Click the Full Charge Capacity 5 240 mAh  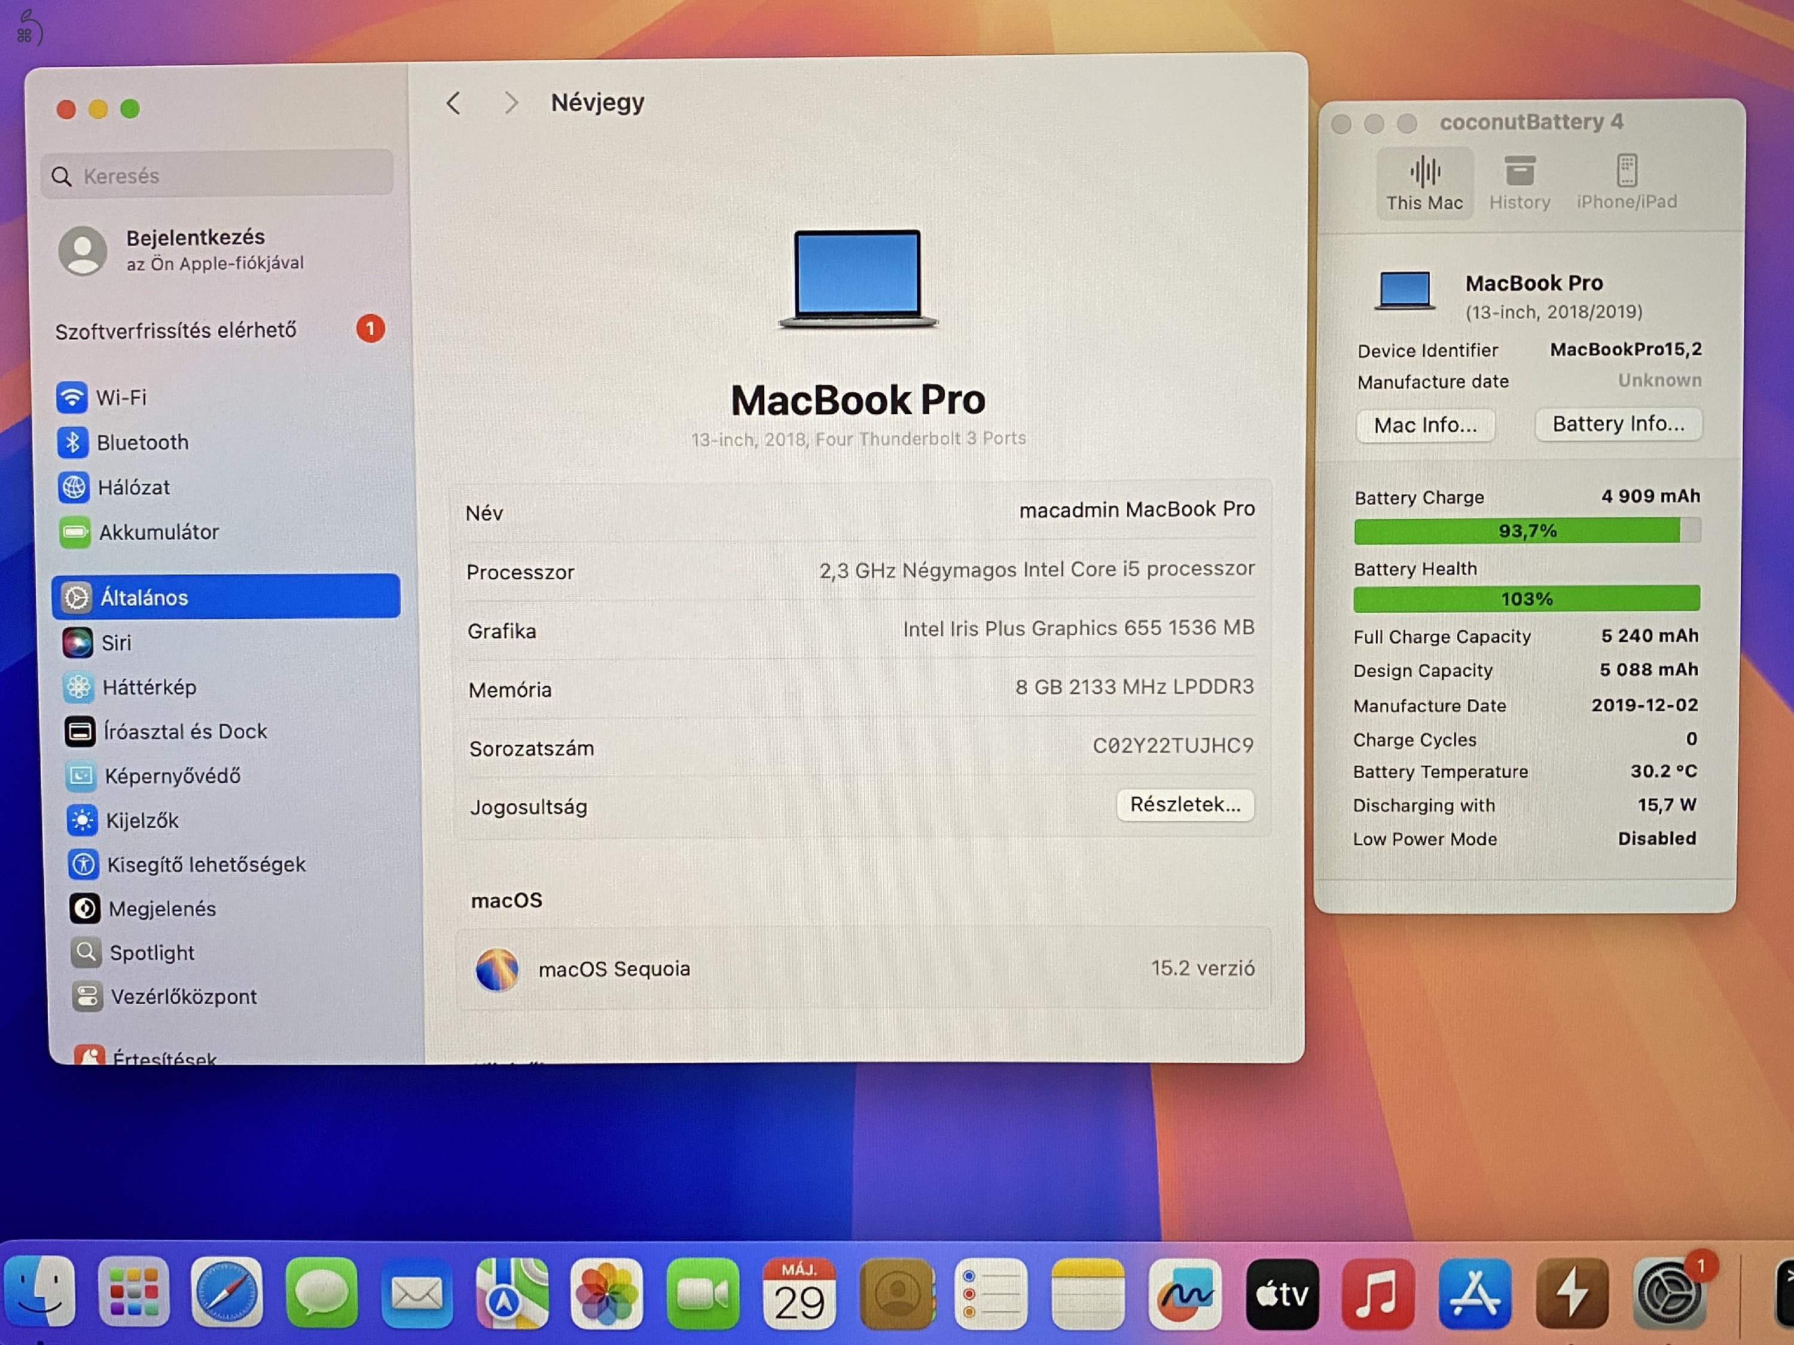click(x=1649, y=635)
